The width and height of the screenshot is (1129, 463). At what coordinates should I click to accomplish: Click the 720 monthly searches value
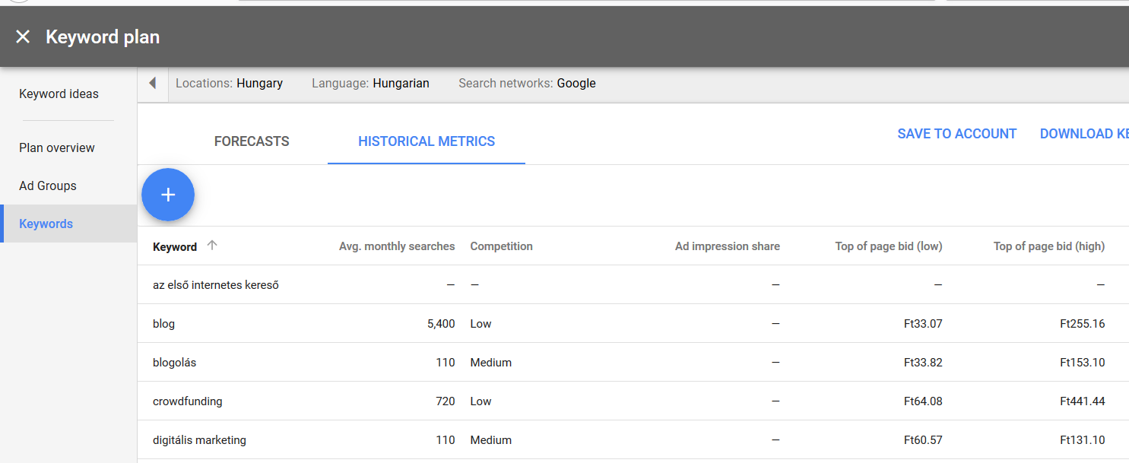click(446, 401)
